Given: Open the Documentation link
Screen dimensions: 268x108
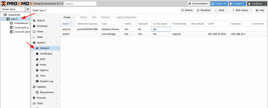Looking at the screenshot, I should pyautogui.click(x=198, y=4).
